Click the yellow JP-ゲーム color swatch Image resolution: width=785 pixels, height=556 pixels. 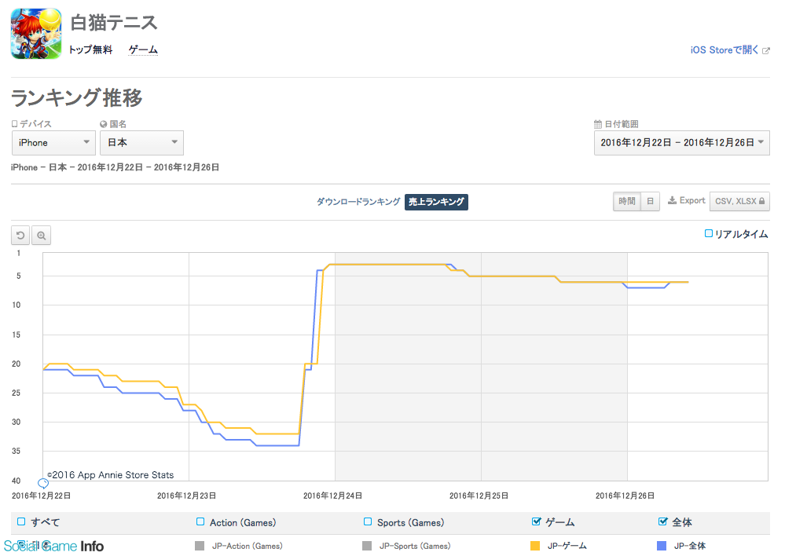(535, 546)
